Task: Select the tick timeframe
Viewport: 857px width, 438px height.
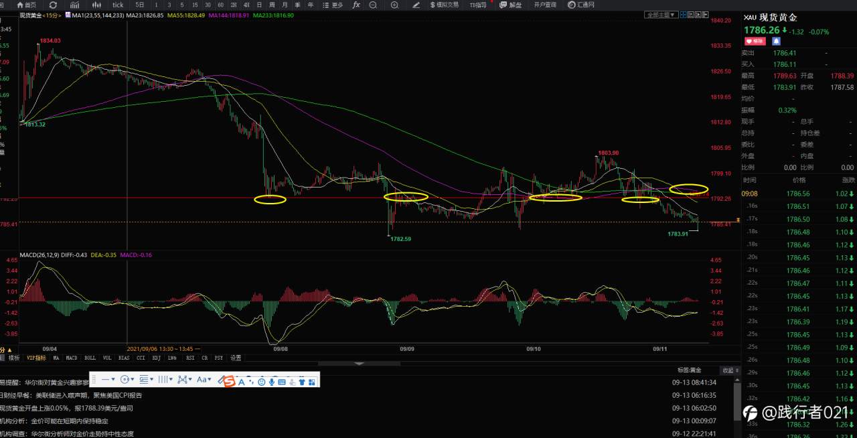Action: (118, 5)
